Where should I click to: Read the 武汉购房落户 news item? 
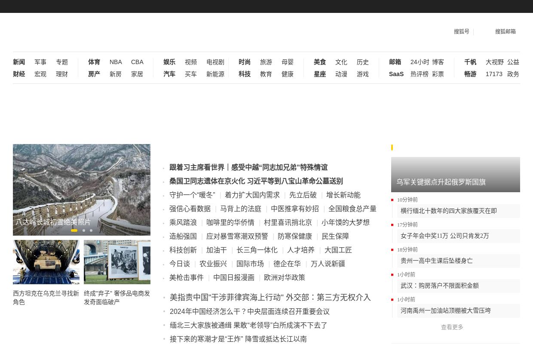tap(439, 286)
